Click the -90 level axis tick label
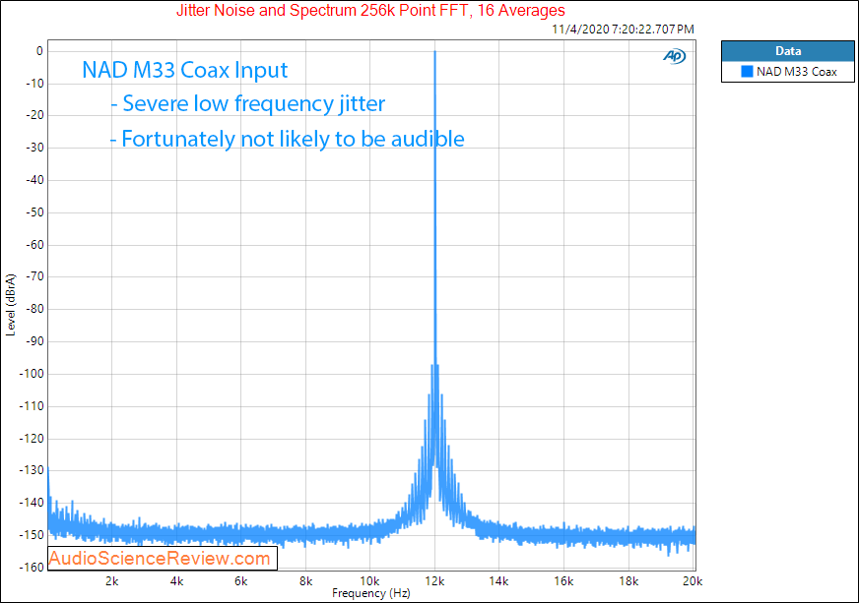This screenshot has width=859, height=603. click(34, 341)
